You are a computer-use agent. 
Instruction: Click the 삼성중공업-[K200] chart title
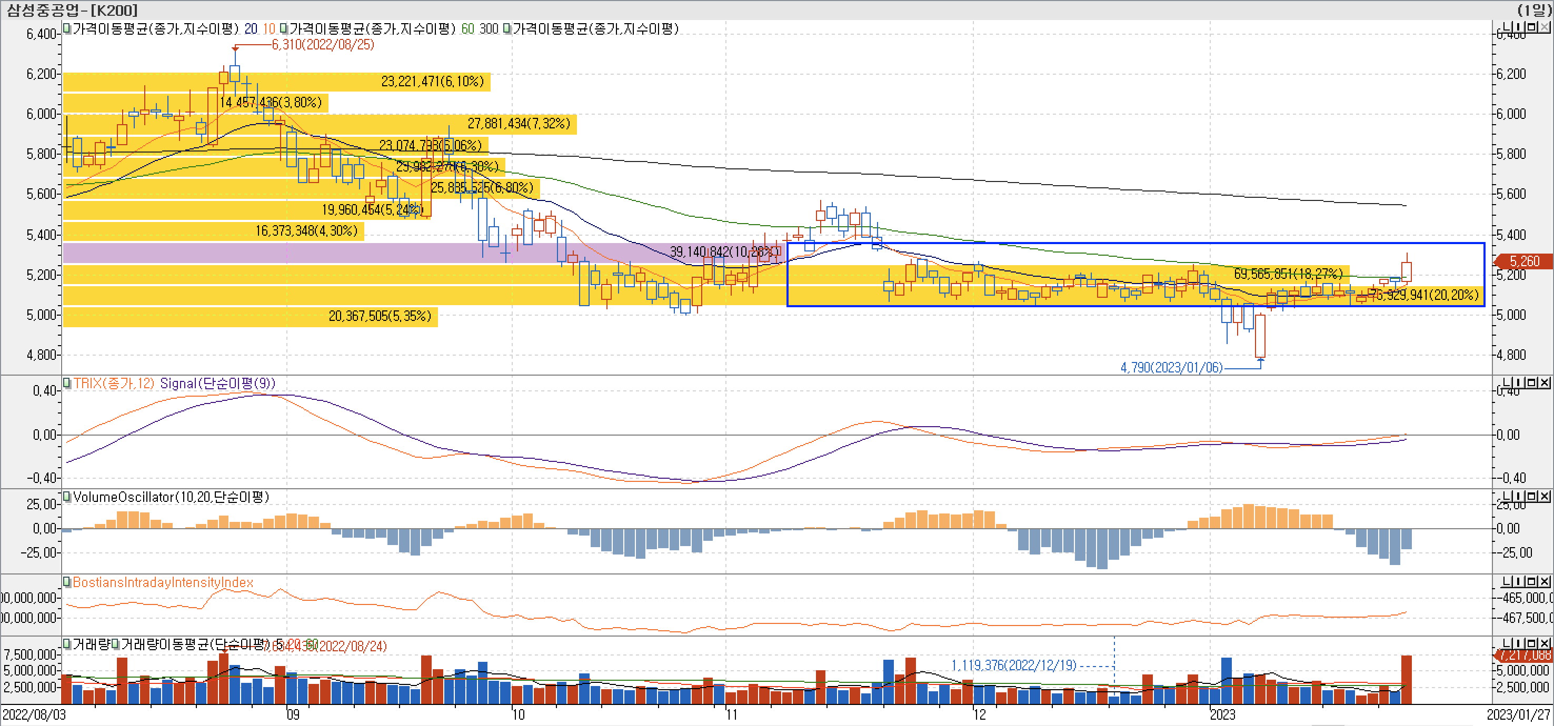pyautogui.click(x=73, y=9)
